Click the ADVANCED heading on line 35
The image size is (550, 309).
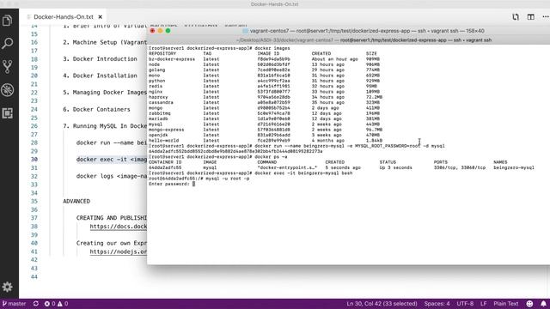[x=76, y=201]
